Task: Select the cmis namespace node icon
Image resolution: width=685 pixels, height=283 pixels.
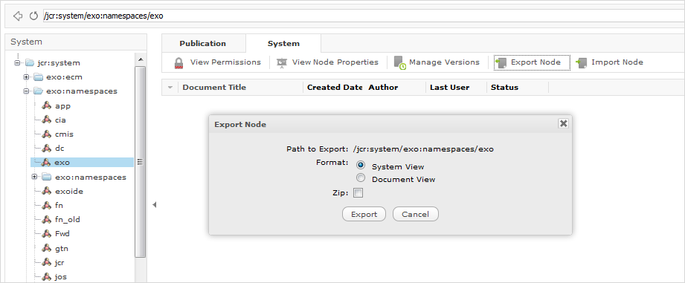Action: 47,134
